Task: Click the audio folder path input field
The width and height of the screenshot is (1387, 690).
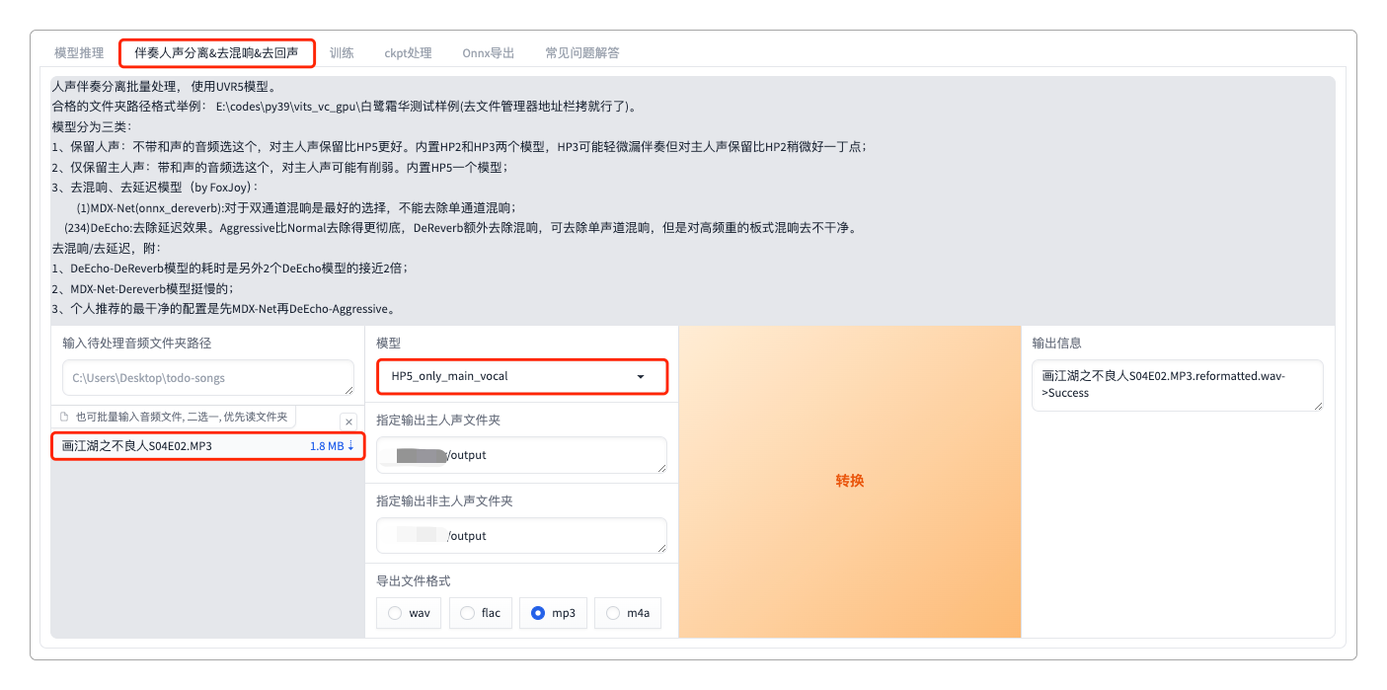Action: coord(207,378)
